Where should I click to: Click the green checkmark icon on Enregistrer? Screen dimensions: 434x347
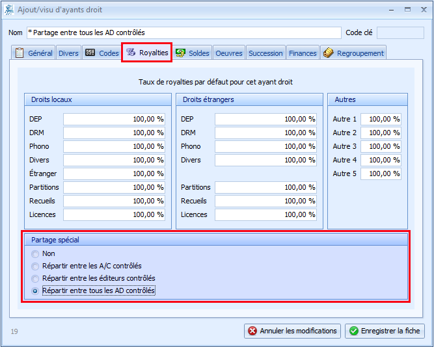pos(353,331)
